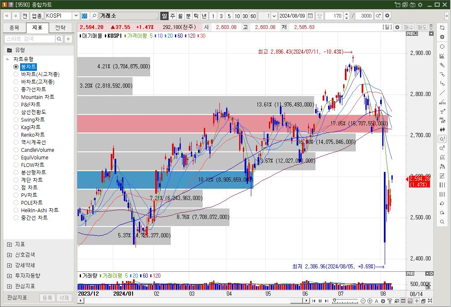Select the 월 monthly period tab
This screenshot has height=307, width=451.
[x=180, y=16]
